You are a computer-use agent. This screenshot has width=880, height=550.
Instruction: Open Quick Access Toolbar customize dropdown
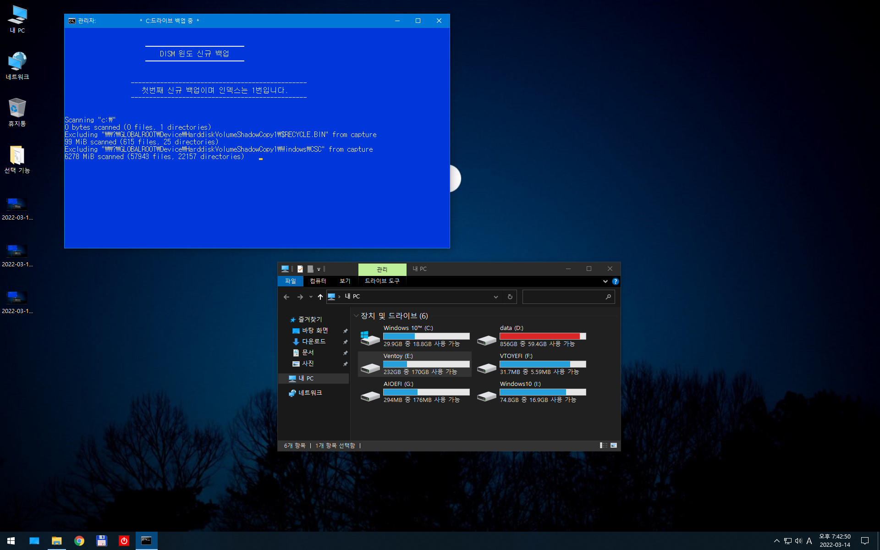tap(319, 269)
